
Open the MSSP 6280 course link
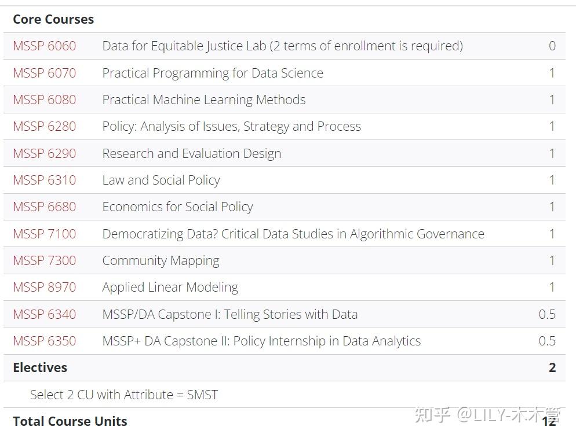tap(45, 127)
